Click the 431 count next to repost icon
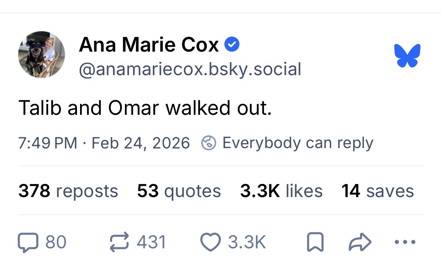The height and width of the screenshot is (270, 441). 151,242
